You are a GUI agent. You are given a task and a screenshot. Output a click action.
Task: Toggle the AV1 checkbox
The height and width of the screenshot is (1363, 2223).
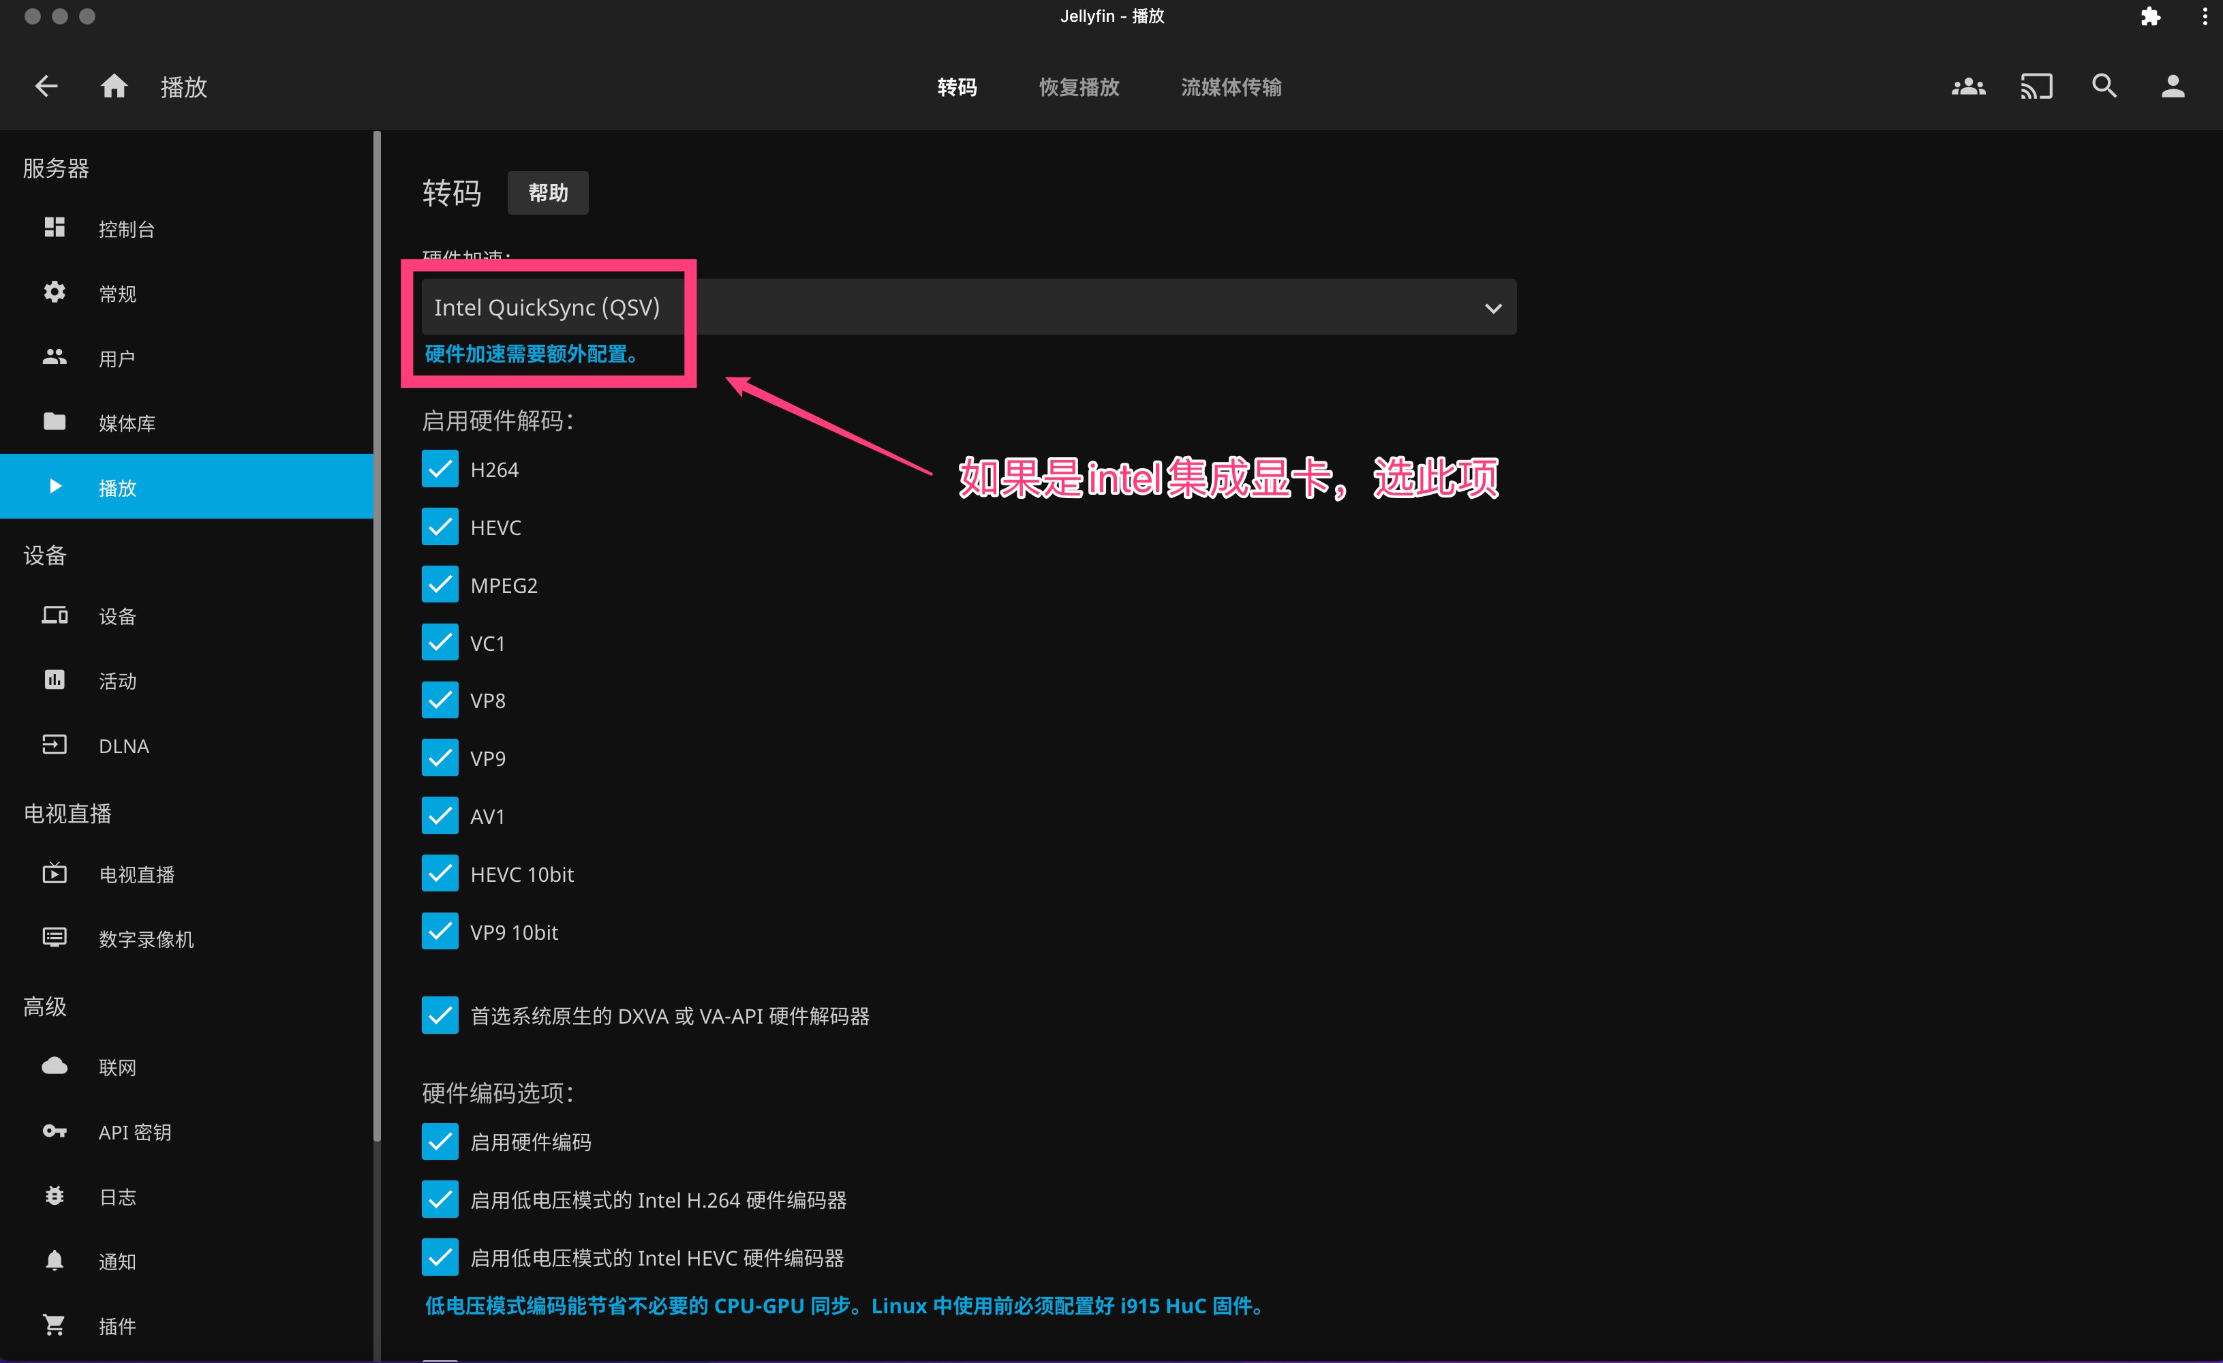440,816
